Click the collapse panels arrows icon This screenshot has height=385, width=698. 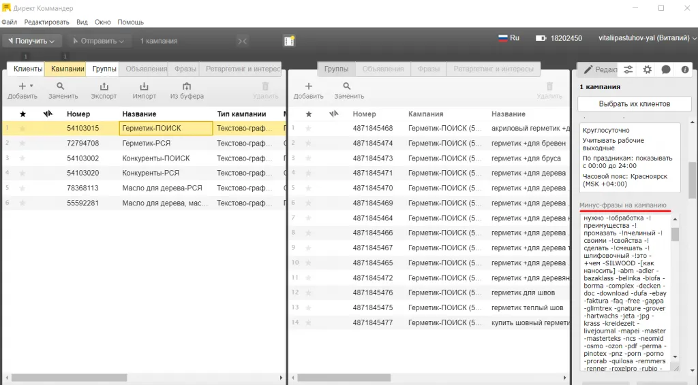click(x=242, y=41)
